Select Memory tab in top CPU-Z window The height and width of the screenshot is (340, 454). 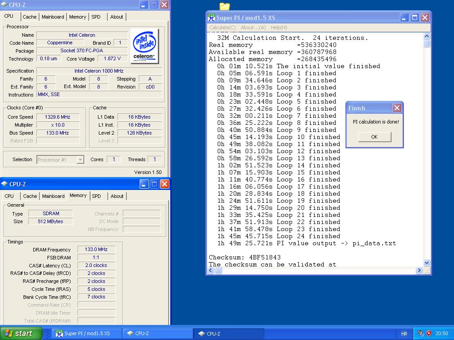click(x=77, y=17)
